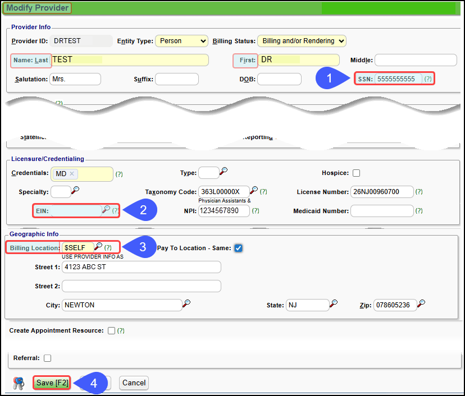Screen dimensions: 465x396
Task: Toggle the Referral checkbox
Action: 47,358
